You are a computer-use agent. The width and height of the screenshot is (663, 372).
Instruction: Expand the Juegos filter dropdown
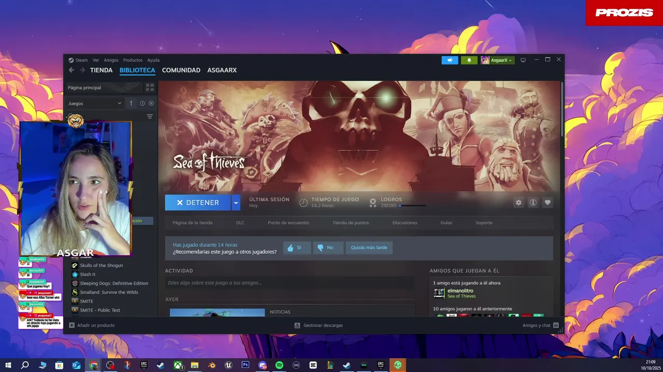(95, 103)
